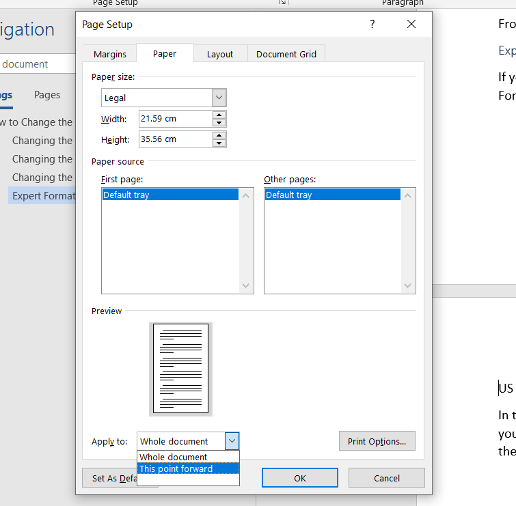This screenshot has width=516, height=506.
Task: Click the Set As Default button
Action: 109,478
